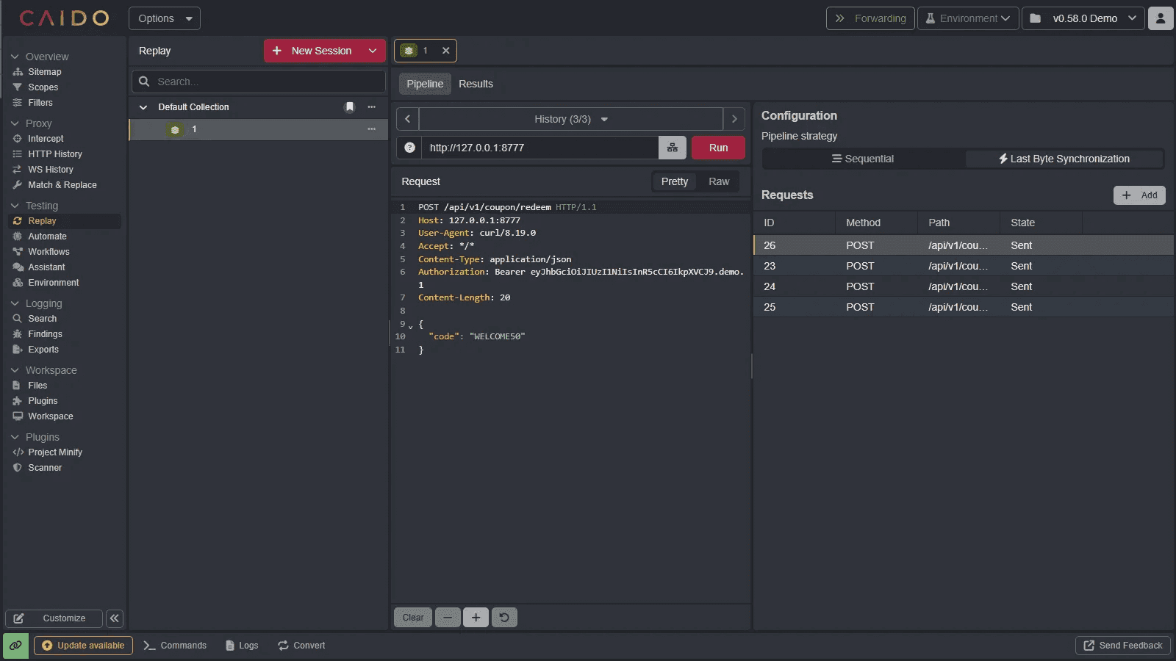Open Sitemap in the sidebar
Viewport: 1176px width, 661px height.
[x=44, y=72]
